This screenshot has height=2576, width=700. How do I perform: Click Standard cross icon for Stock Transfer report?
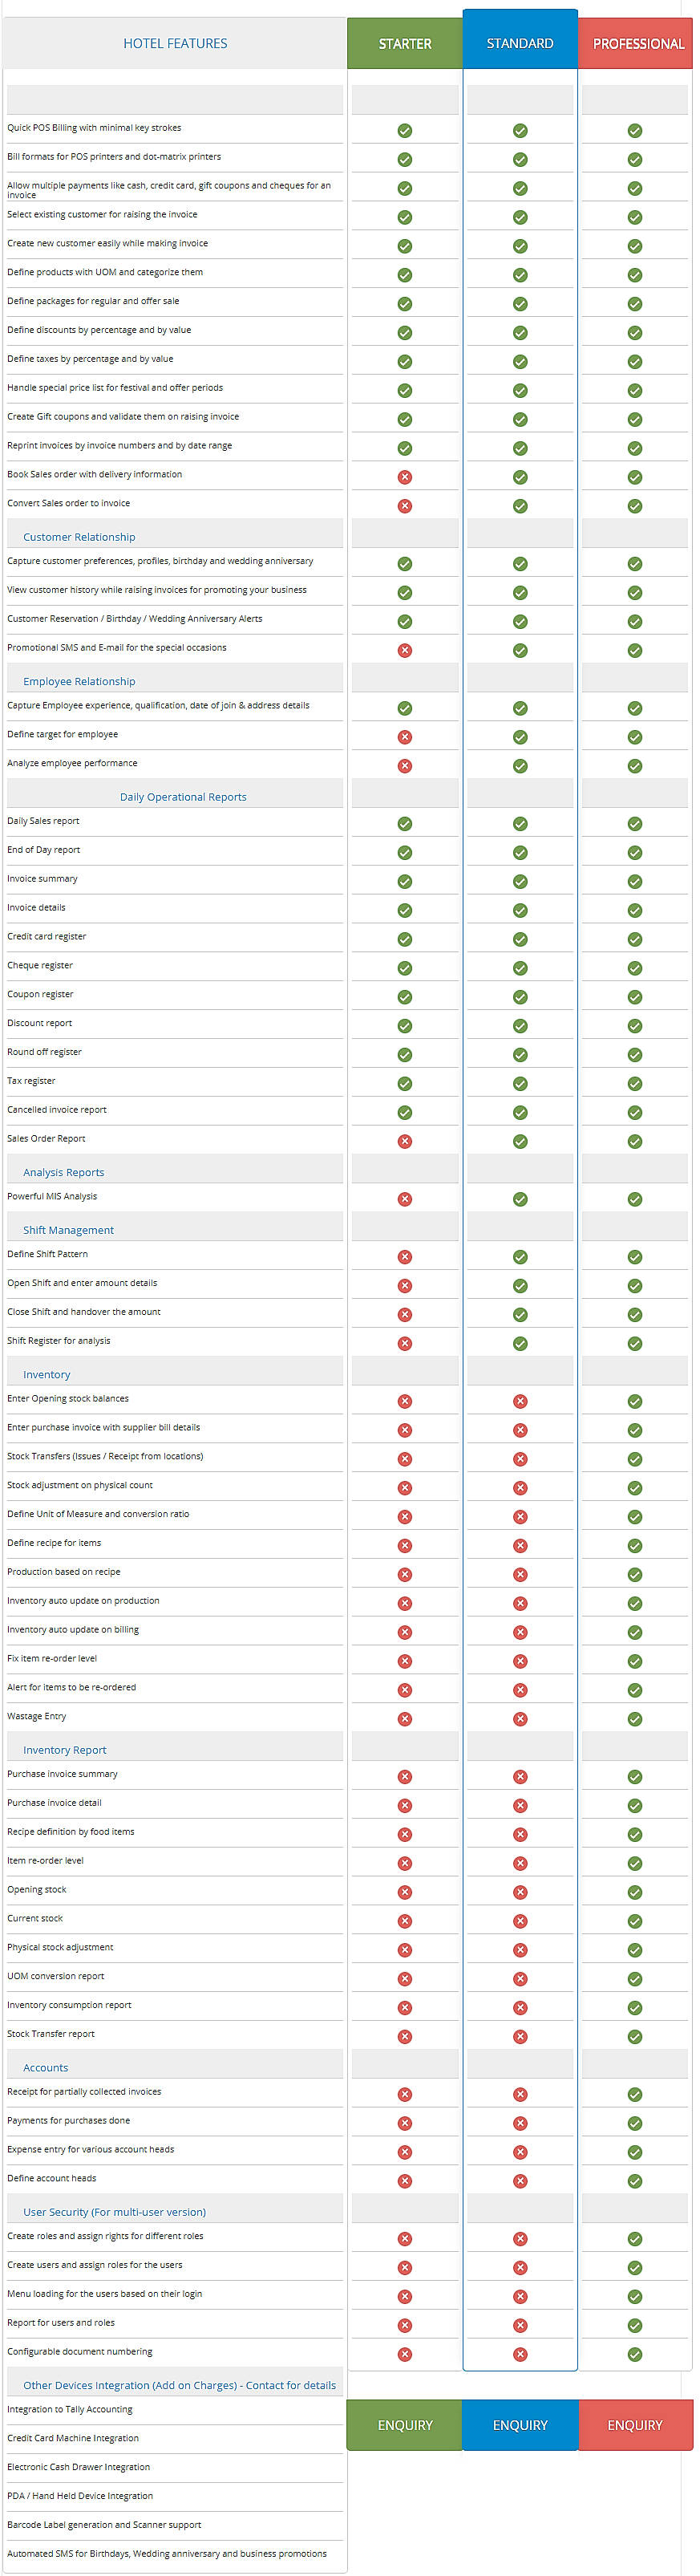coord(520,2036)
